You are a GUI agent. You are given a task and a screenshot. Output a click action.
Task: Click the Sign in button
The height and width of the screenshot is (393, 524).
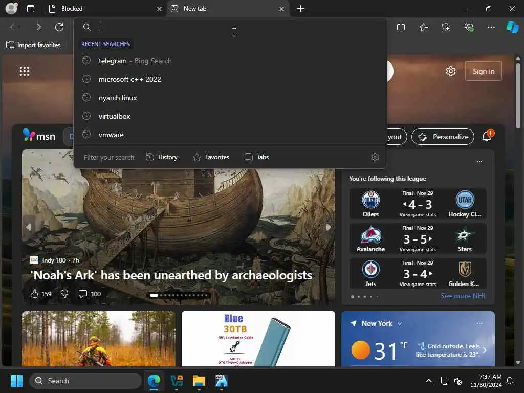(483, 71)
